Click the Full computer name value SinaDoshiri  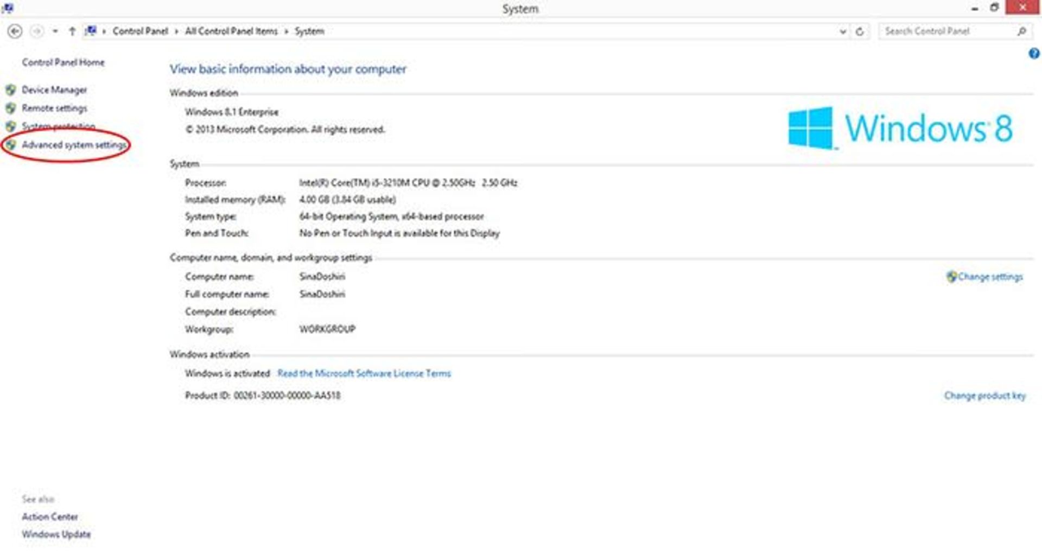[x=322, y=294]
